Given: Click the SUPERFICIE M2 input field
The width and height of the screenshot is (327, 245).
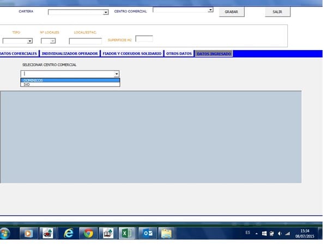Looking at the screenshot, I should tap(144, 39).
